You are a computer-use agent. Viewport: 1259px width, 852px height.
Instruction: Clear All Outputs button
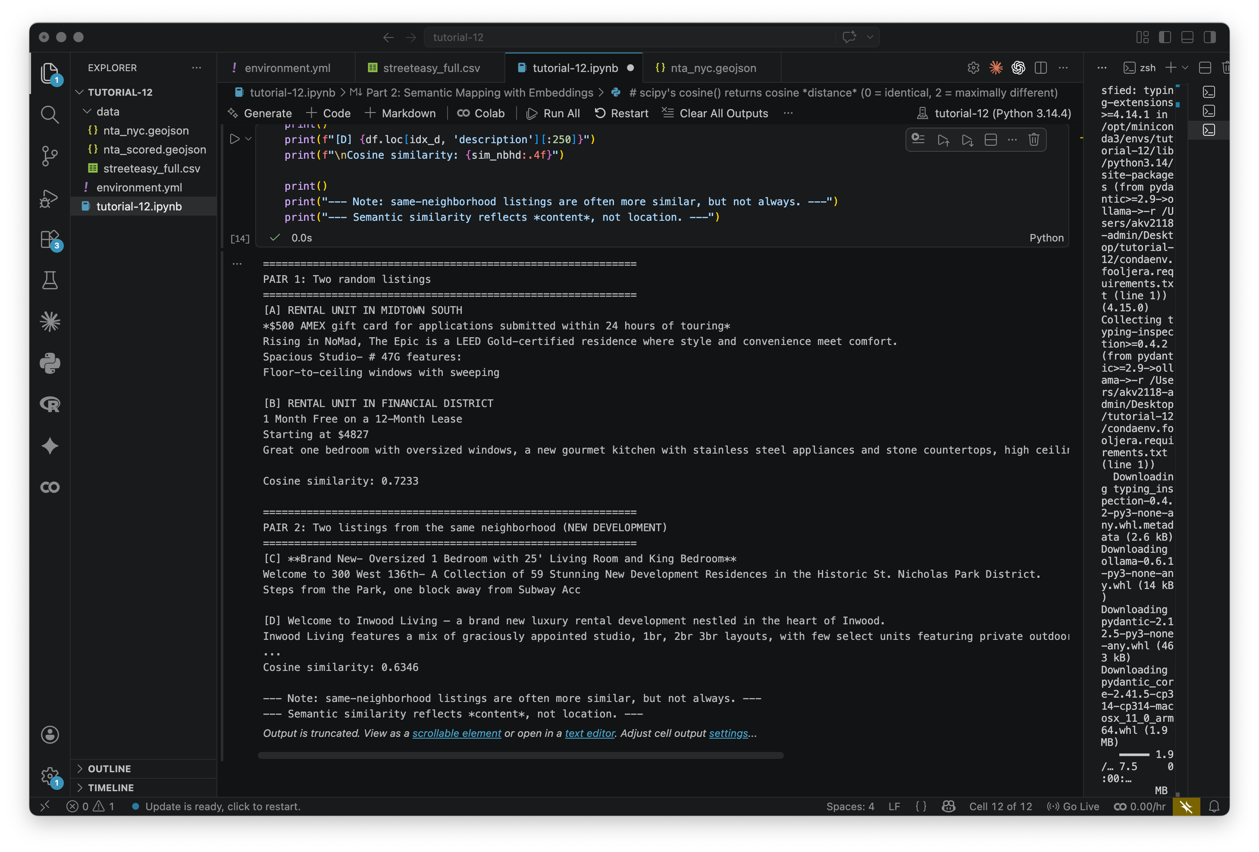point(714,113)
